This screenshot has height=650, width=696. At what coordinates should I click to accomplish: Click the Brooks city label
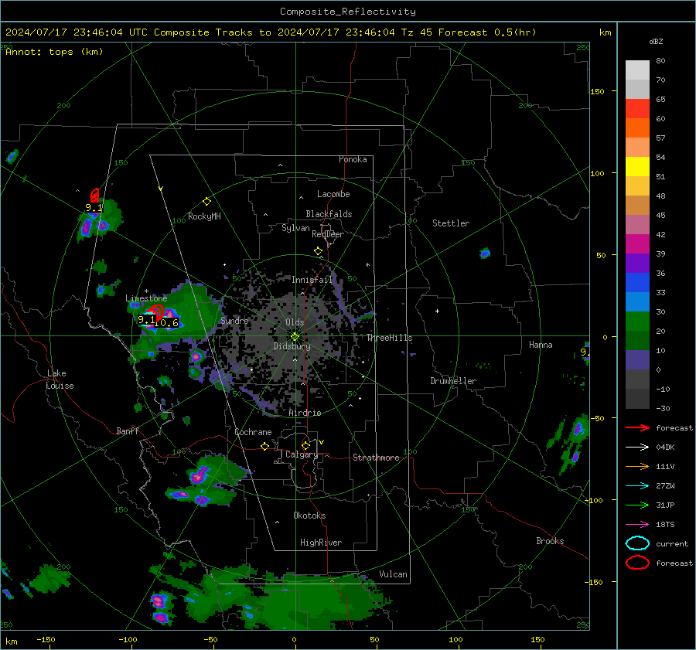coord(550,541)
